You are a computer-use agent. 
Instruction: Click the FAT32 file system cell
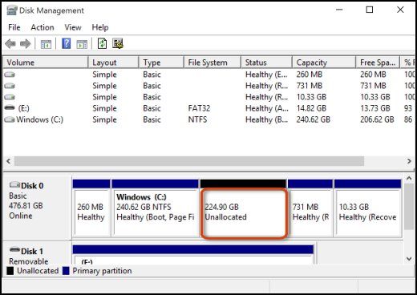[x=199, y=108]
